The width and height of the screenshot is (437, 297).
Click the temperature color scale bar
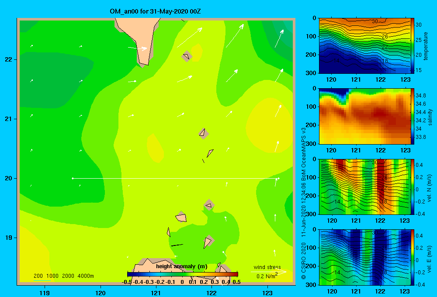pos(413,46)
